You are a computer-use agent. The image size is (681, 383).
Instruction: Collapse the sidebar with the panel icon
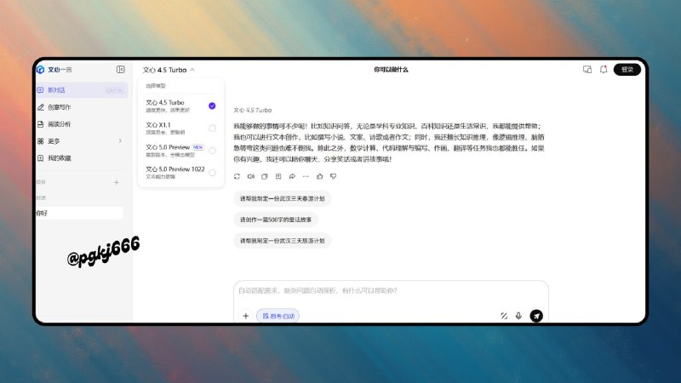tap(121, 70)
